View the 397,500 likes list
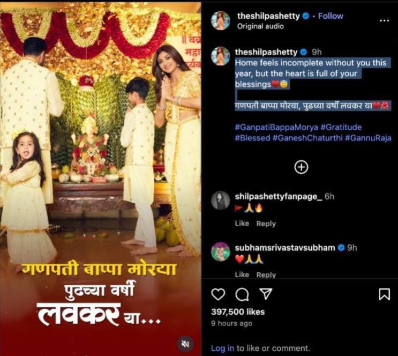The width and height of the screenshot is (398, 356). [238, 312]
